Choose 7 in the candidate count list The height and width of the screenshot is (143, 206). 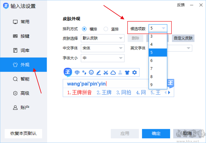click(158, 69)
